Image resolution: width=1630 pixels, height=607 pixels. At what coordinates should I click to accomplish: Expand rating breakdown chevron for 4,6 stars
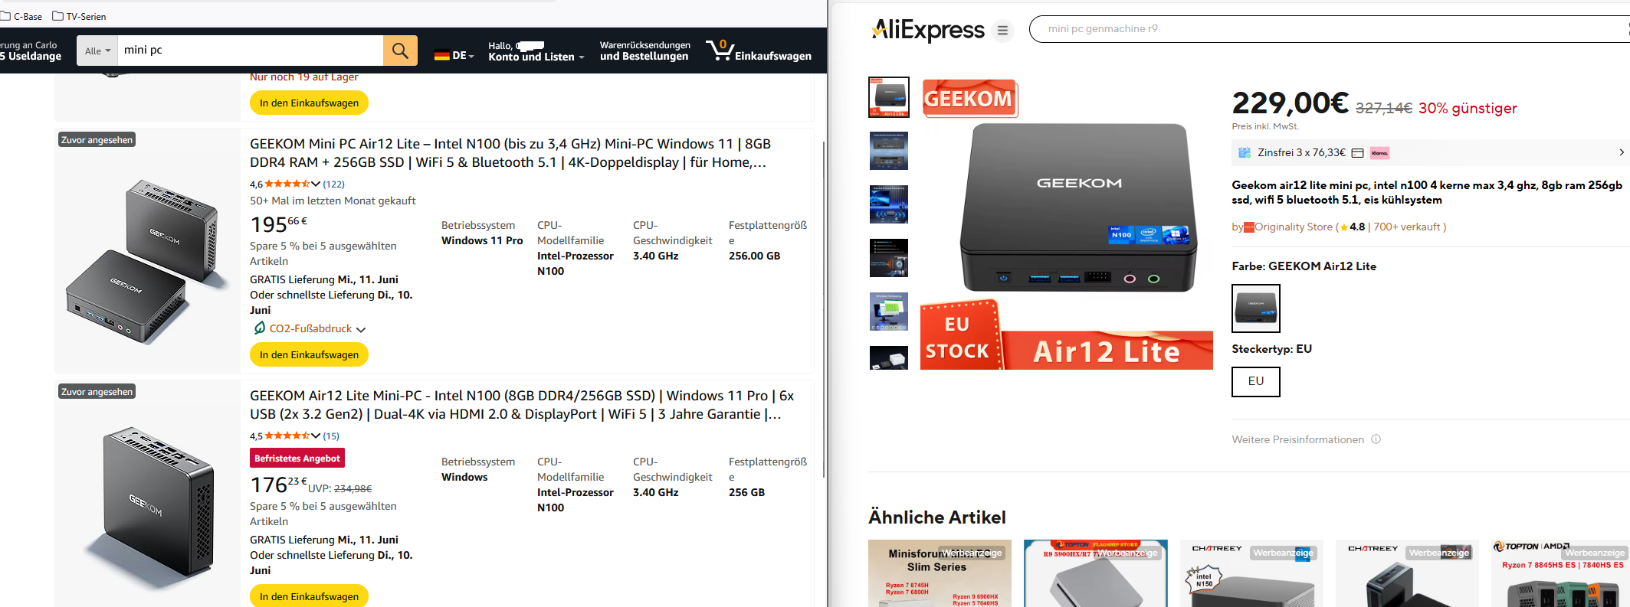pyautogui.click(x=316, y=184)
